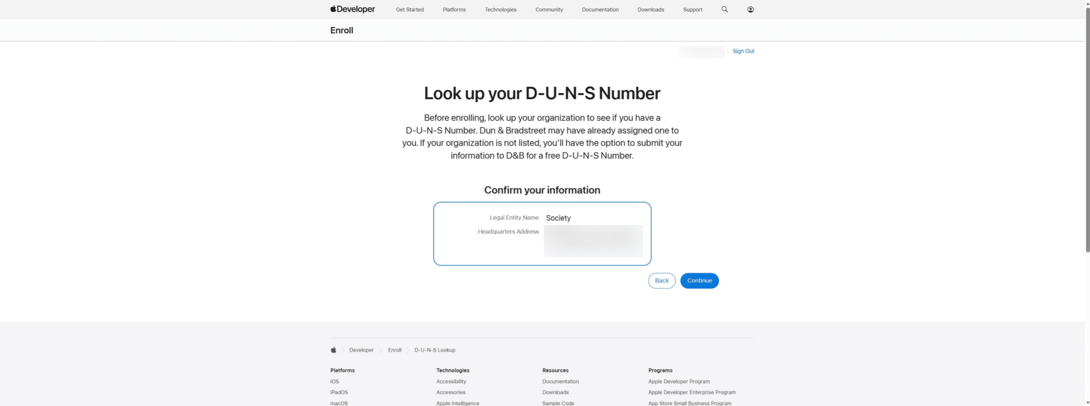
Task: Open Platforms in top navigation
Action: pyautogui.click(x=454, y=9)
